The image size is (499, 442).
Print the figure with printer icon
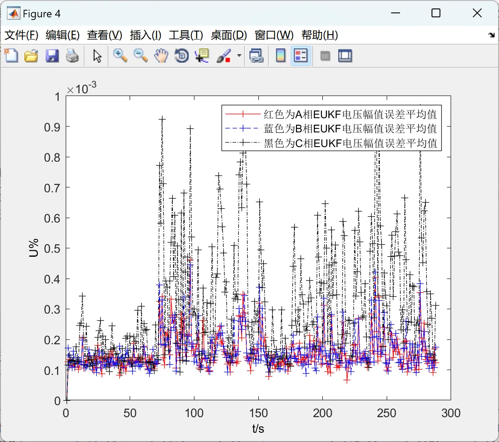pos(72,56)
